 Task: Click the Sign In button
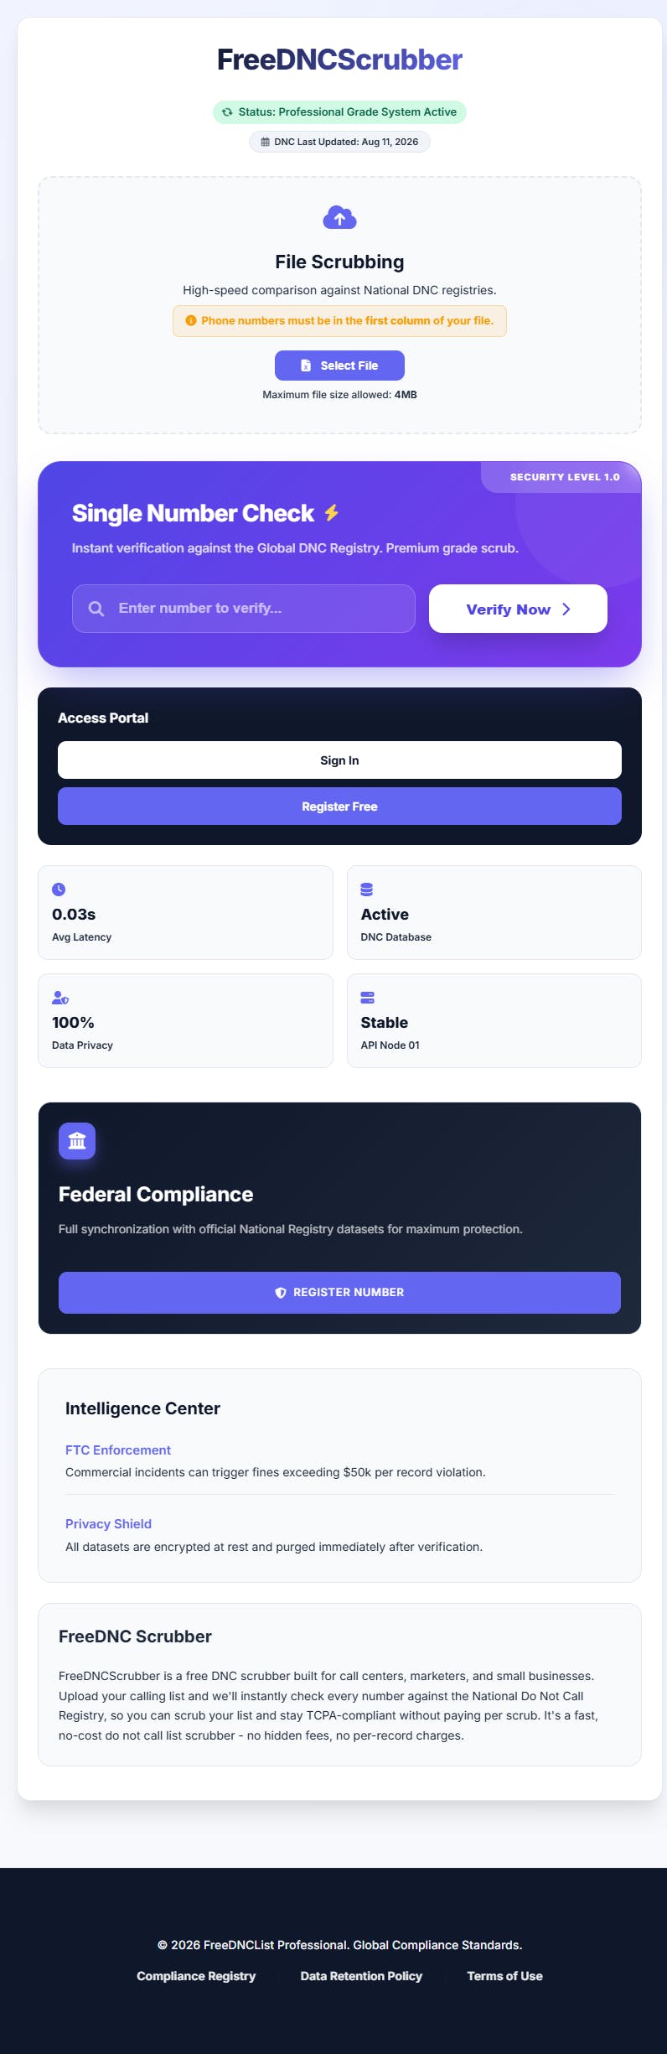pyautogui.click(x=339, y=760)
